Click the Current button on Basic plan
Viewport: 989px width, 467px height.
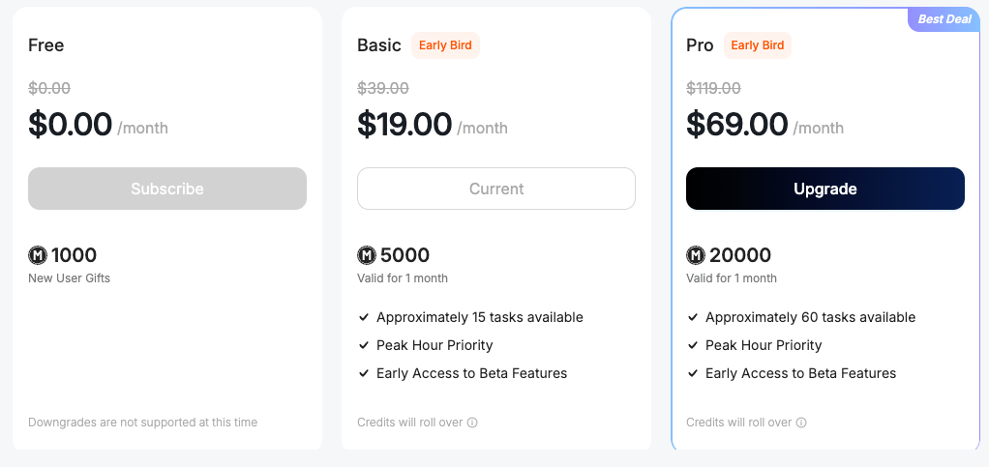pos(495,189)
